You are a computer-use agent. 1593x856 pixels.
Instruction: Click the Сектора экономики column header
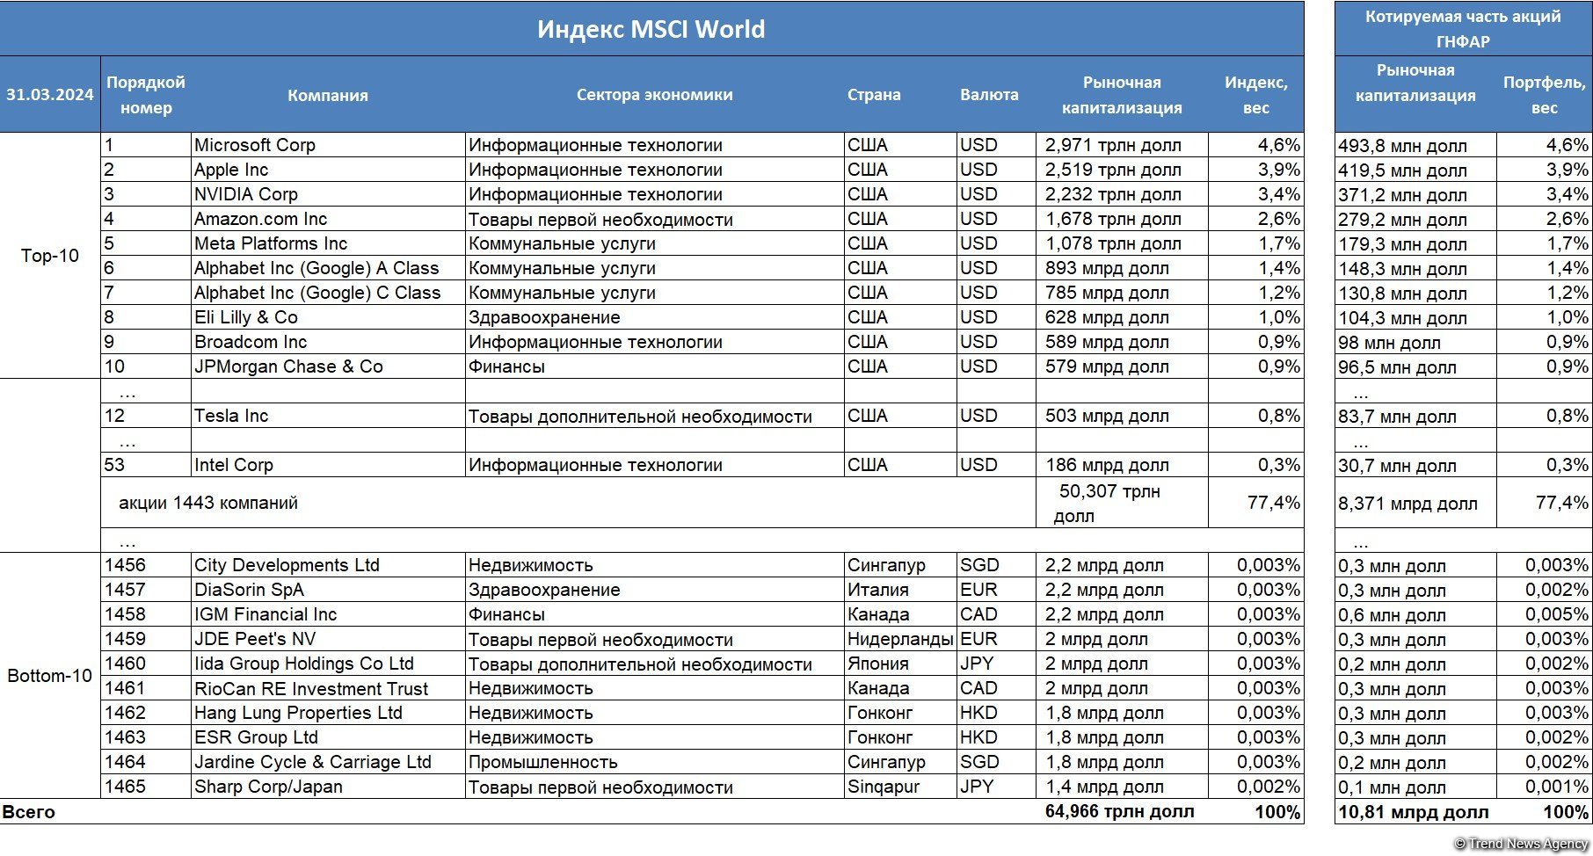tap(654, 95)
